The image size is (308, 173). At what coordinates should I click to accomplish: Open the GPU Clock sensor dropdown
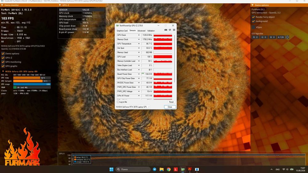[x=139, y=35]
